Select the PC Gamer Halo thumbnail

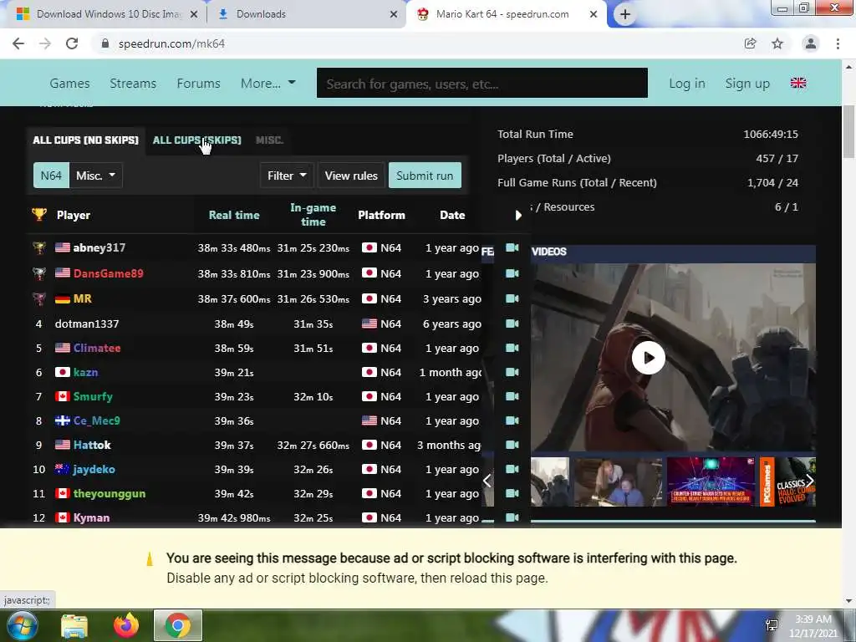pos(787,481)
